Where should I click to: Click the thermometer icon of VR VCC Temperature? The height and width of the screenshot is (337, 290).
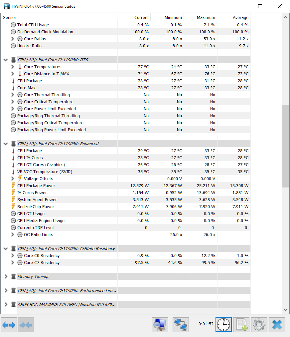coord(13,172)
